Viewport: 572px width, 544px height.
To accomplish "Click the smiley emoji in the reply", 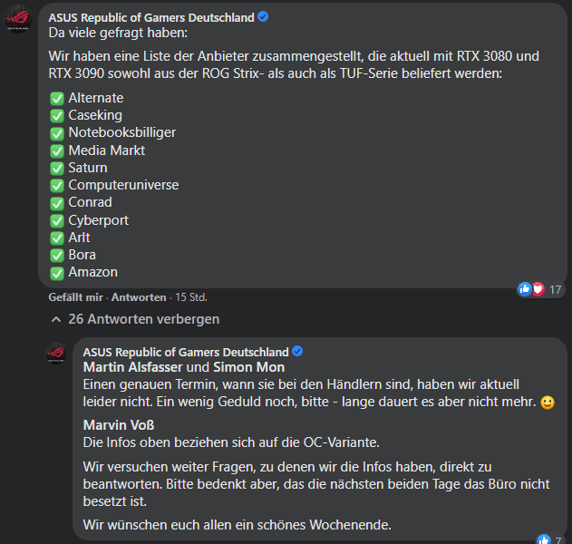I will click(547, 403).
